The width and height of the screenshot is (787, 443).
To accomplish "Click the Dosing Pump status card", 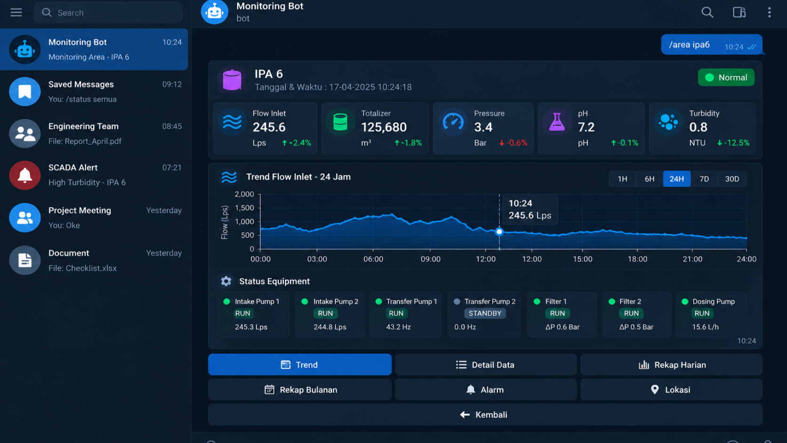I will pyautogui.click(x=711, y=314).
